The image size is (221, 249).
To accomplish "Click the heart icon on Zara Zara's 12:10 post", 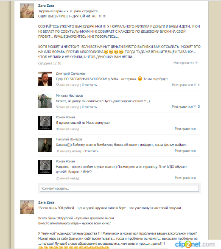I will tap(196, 63).
